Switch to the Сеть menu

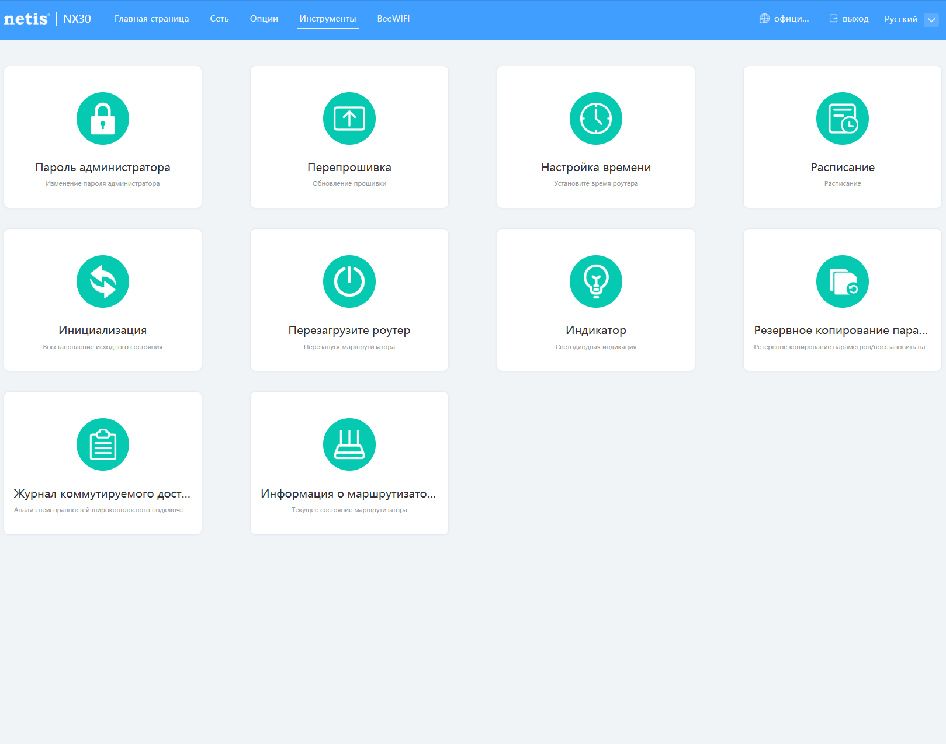coord(220,19)
